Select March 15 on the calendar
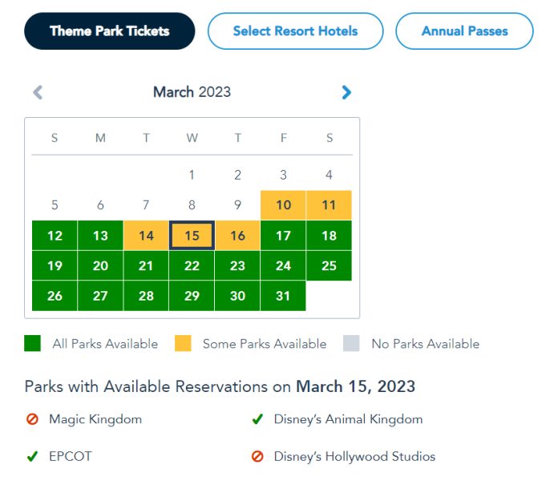554x481 pixels. point(192,236)
